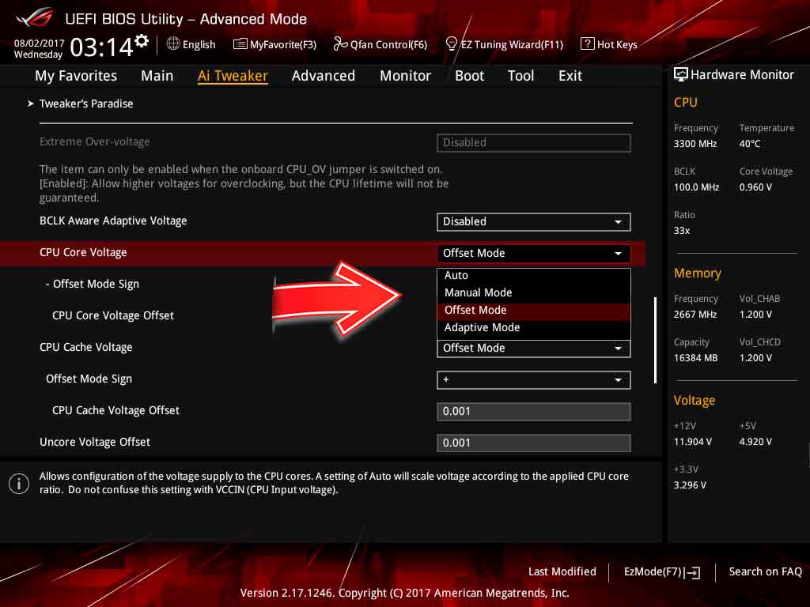810x607 pixels.
Task: Click the CPU Cache Voltage Offset label
Action: coord(115,410)
